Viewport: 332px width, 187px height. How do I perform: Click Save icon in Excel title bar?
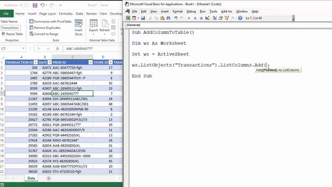[35, 5]
